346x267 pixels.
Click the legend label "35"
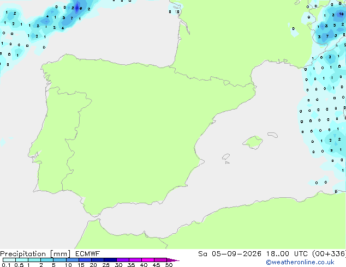coord(131,265)
